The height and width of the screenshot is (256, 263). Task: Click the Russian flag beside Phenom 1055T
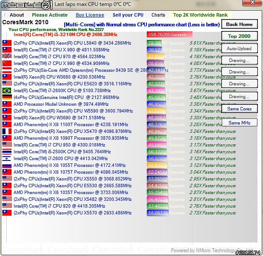(x=7, y=165)
